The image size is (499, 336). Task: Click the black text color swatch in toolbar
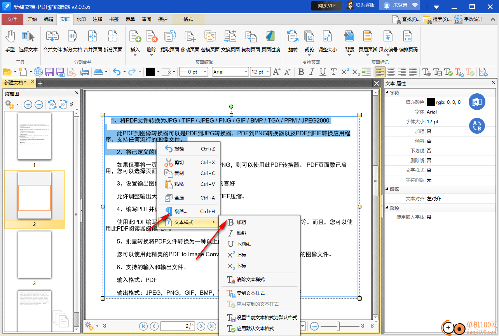pos(150,72)
